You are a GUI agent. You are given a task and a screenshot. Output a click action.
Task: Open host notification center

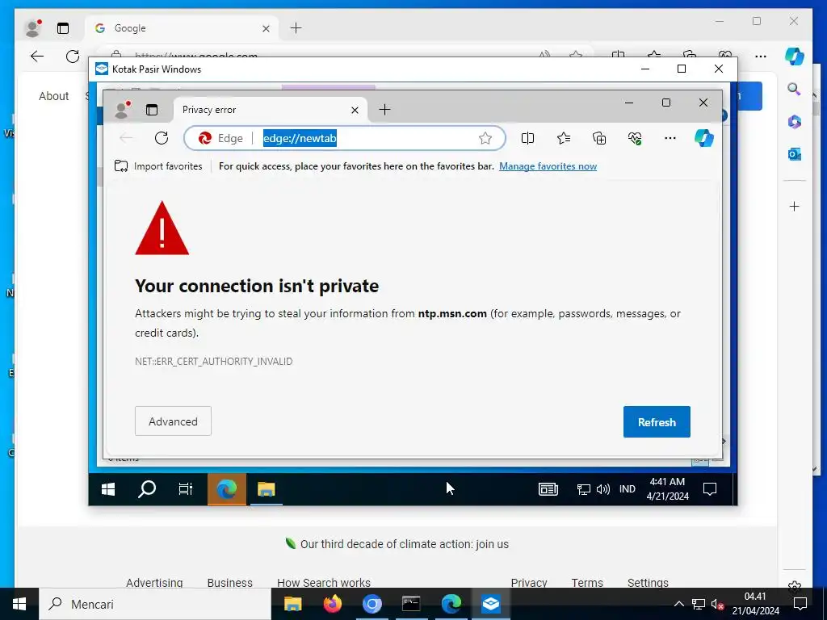800,604
